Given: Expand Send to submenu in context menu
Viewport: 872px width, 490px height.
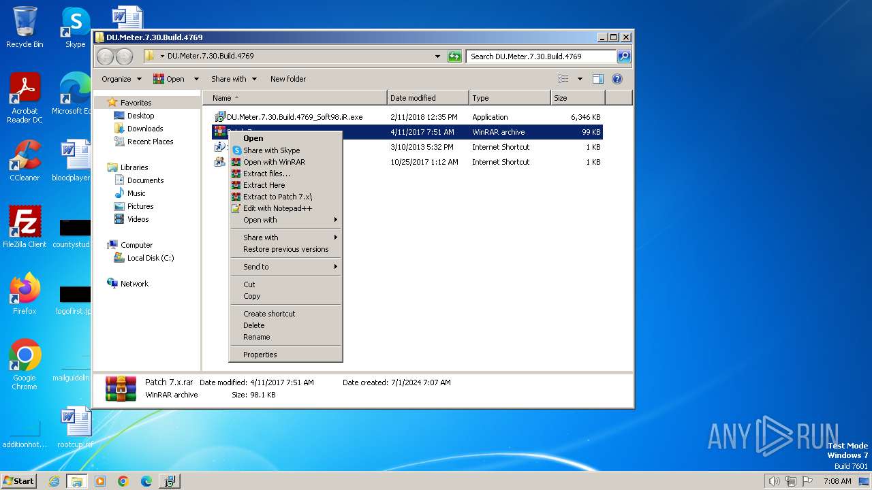Looking at the screenshot, I should pos(285,267).
